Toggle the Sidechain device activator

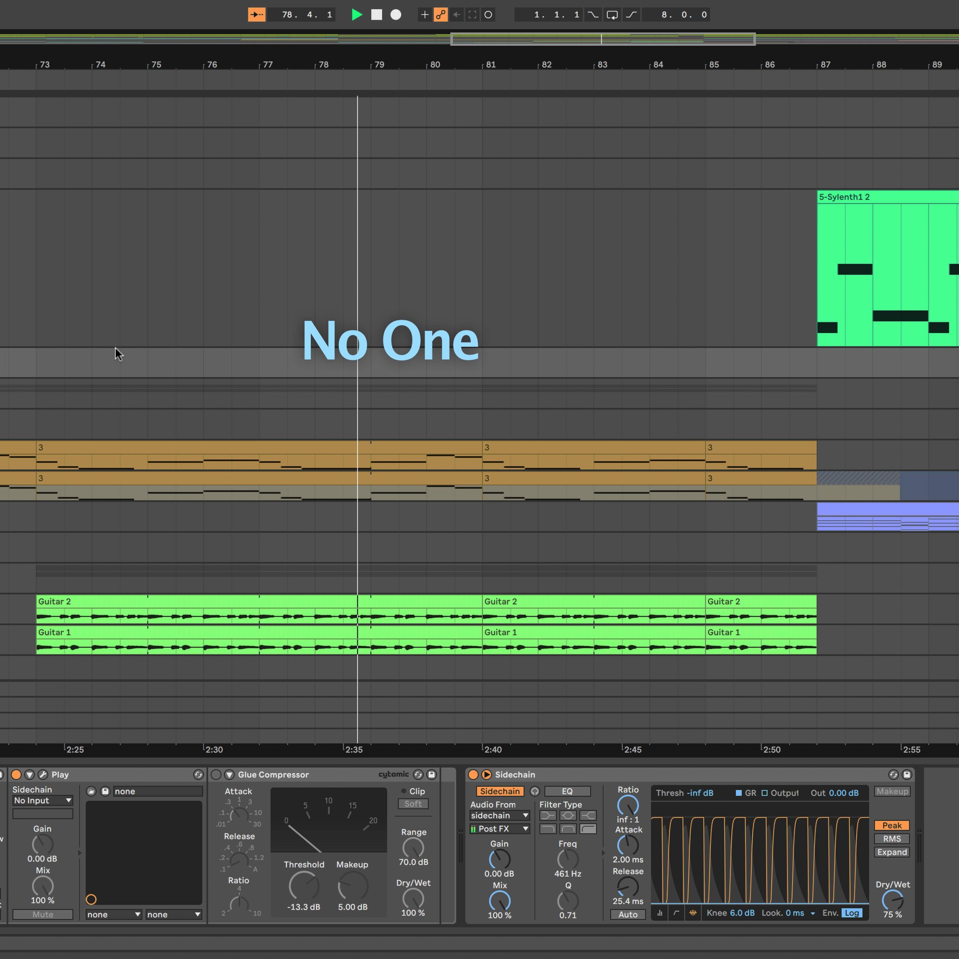coord(473,774)
